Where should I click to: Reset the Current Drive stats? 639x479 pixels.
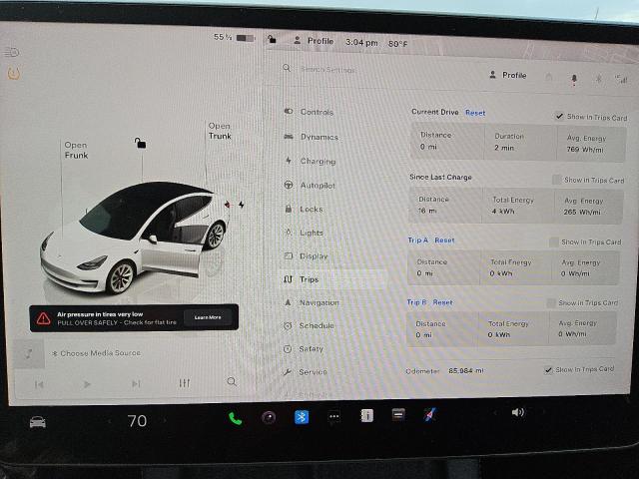[x=475, y=113]
